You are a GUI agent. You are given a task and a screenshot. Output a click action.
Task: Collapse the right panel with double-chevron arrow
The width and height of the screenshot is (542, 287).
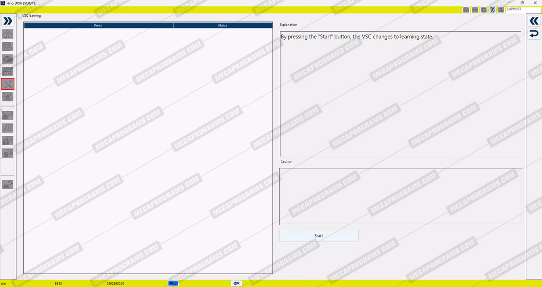click(534, 21)
